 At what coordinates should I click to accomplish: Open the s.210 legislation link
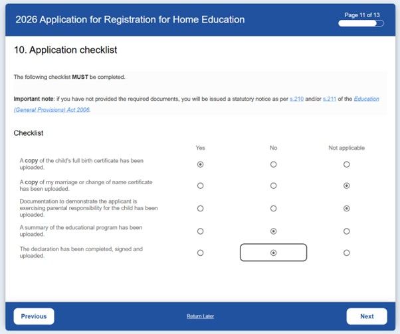click(297, 99)
